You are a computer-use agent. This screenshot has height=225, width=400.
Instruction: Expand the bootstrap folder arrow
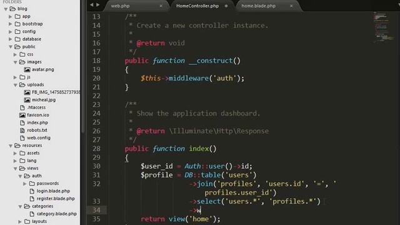pyautogui.click(x=11, y=24)
